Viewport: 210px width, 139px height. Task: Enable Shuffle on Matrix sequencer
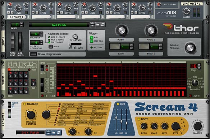pos(190,96)
